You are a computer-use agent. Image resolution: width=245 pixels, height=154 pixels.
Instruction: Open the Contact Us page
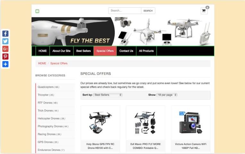tap(126, 51)
